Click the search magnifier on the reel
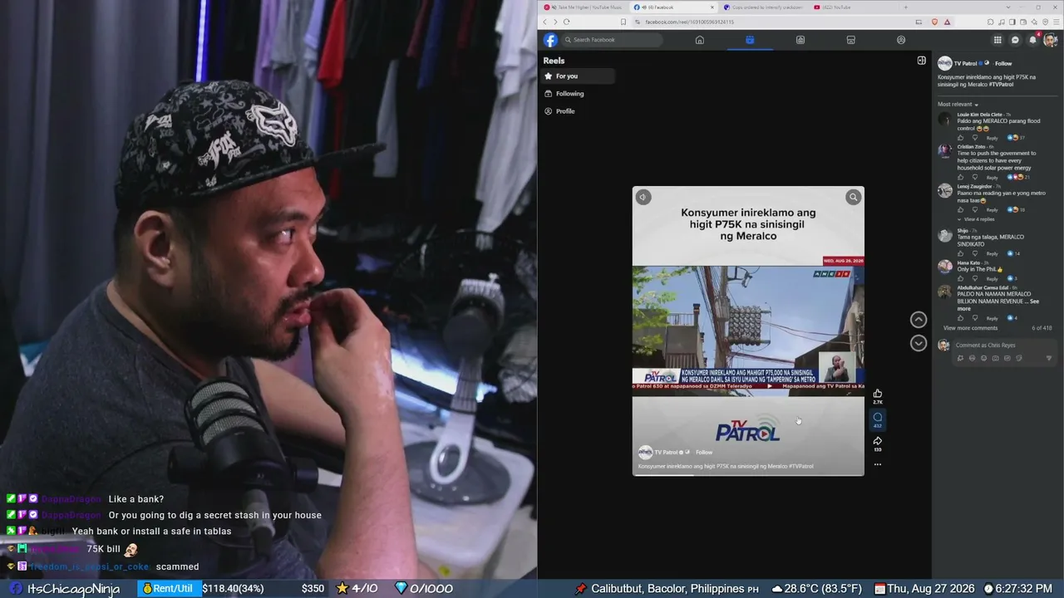Screen dimensions: 1064x598 tap(853, 197)
